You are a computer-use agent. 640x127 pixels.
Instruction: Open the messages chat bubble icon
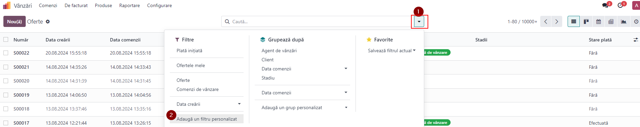coord(605,5)
